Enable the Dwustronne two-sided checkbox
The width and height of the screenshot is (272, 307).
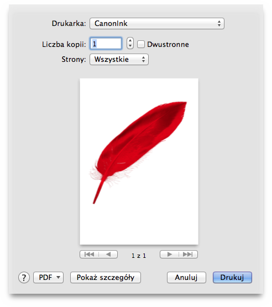141,44
